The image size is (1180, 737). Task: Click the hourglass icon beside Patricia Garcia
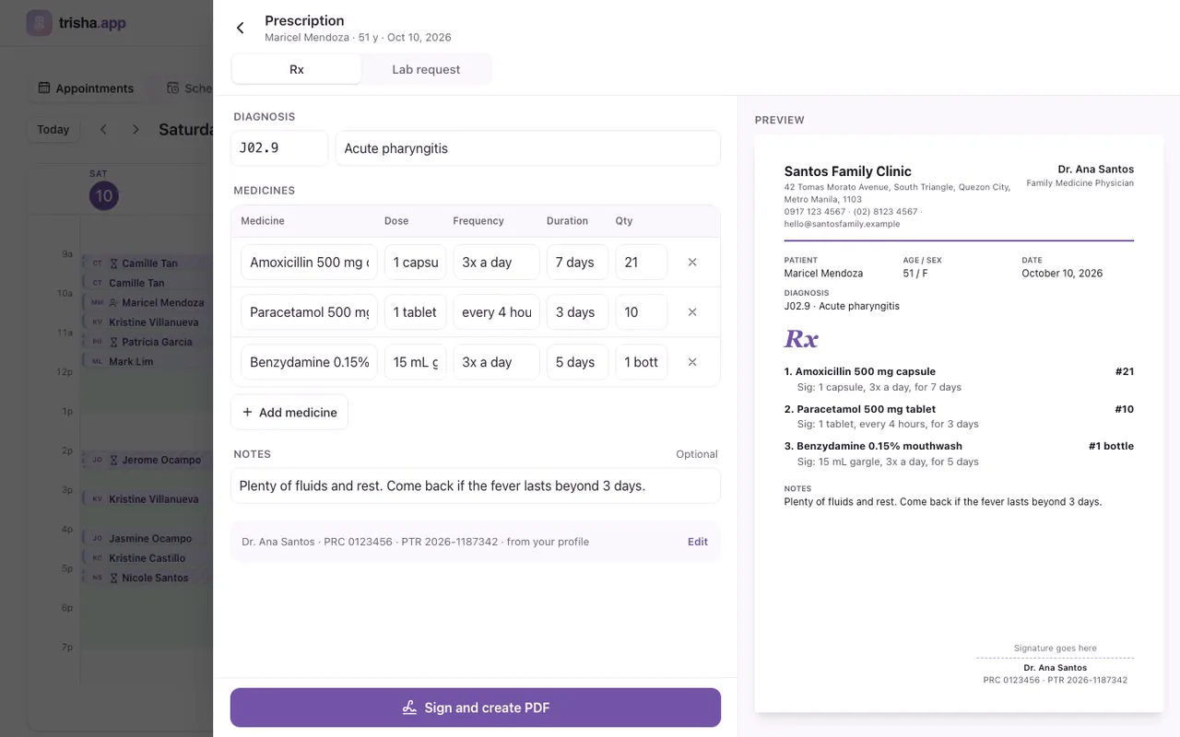click(x=114, y=342)
